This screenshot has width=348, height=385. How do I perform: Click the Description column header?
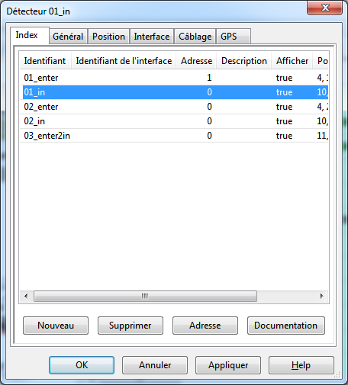click(x=244, y=61)
